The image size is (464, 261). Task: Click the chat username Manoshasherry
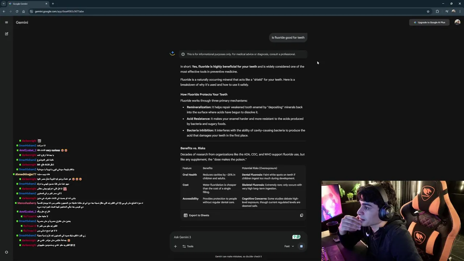[27, 203]
